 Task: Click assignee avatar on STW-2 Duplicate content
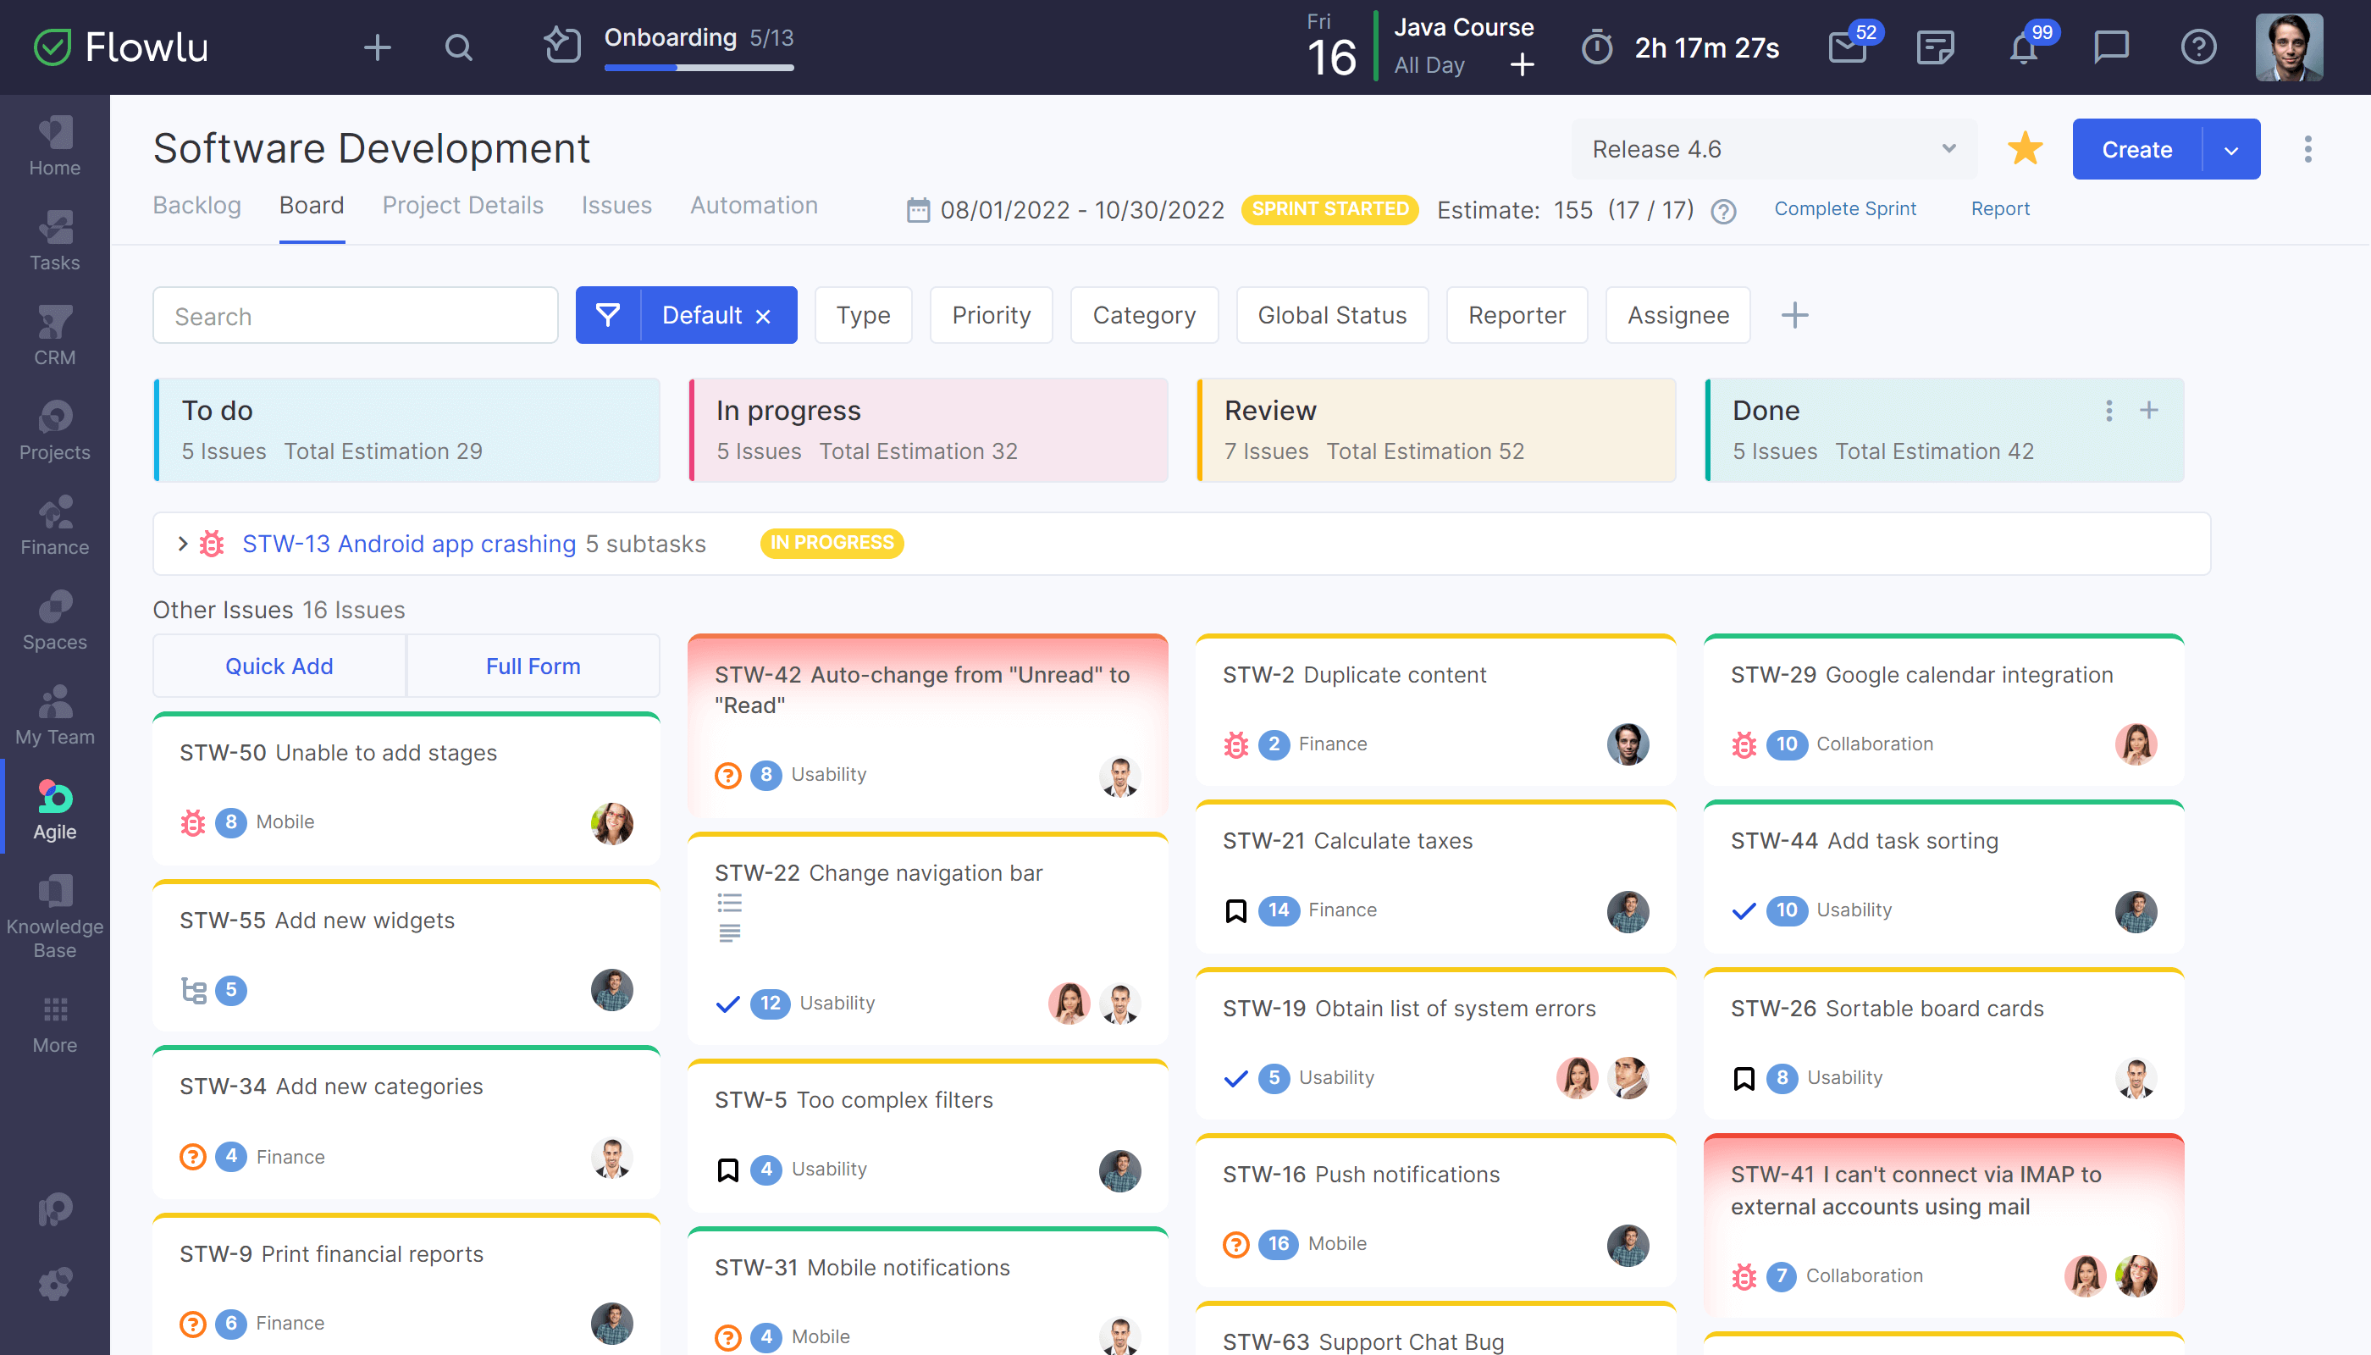pyautogui.click(x=1628, y=744)
